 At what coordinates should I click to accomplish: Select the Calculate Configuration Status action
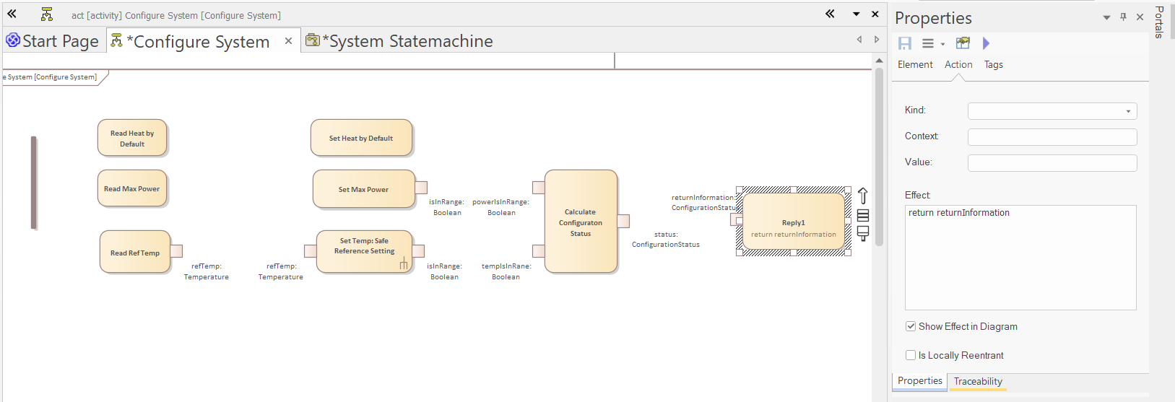(581, 222)
